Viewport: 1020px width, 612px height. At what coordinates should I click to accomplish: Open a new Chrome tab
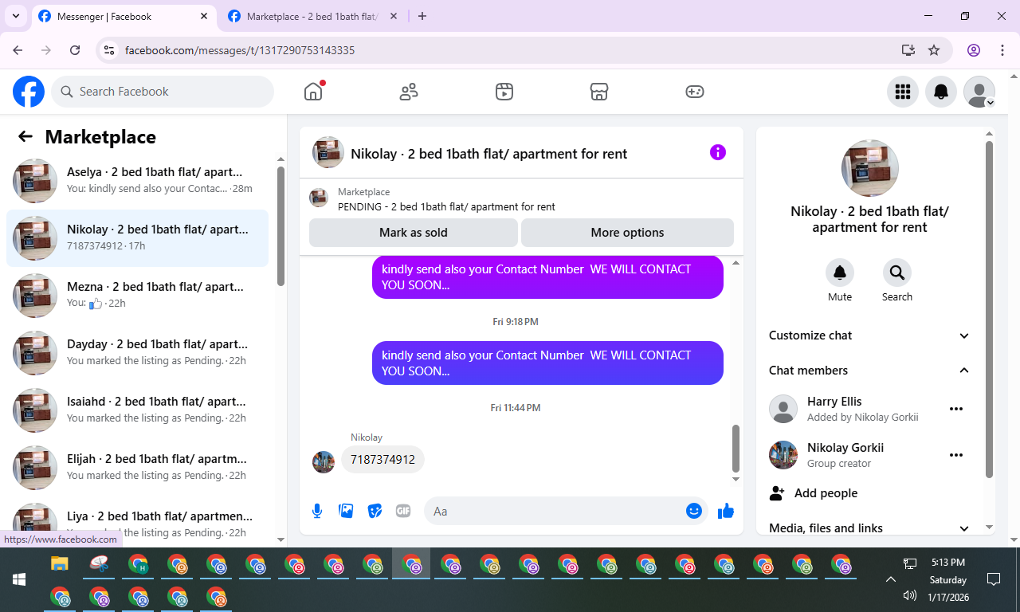click(x=422, y=16)
